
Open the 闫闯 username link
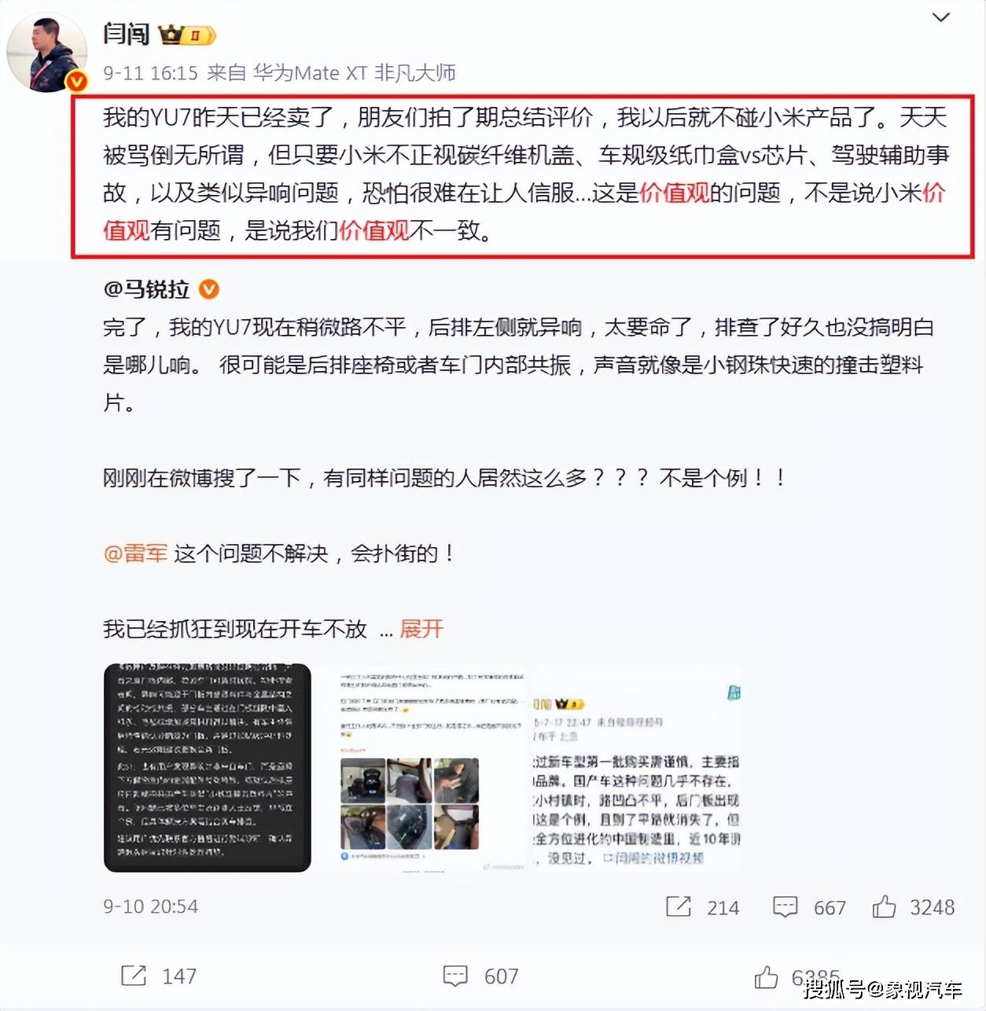point(126,34)
